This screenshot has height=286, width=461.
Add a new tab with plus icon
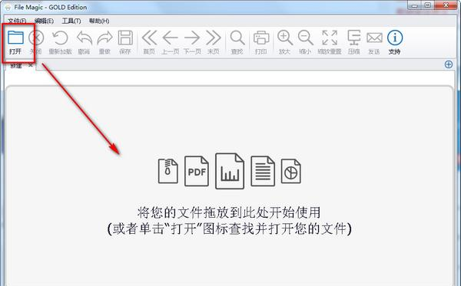pos(449,64)
